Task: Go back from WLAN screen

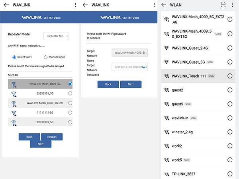Action: click(x=164, y=5)
